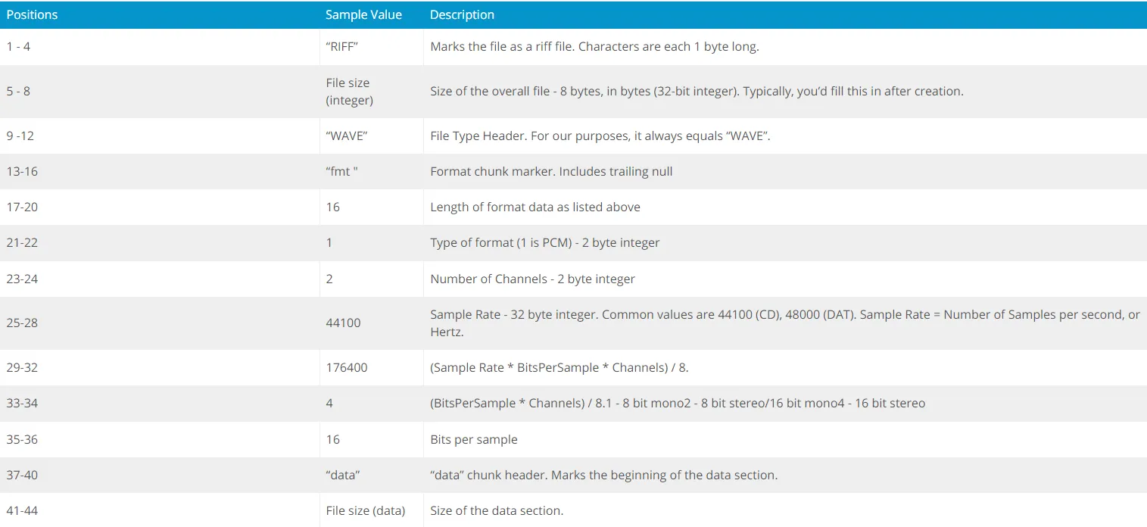Click the Positions column header
Screen dimensions: 1147x527
click(x=32, y=14)
